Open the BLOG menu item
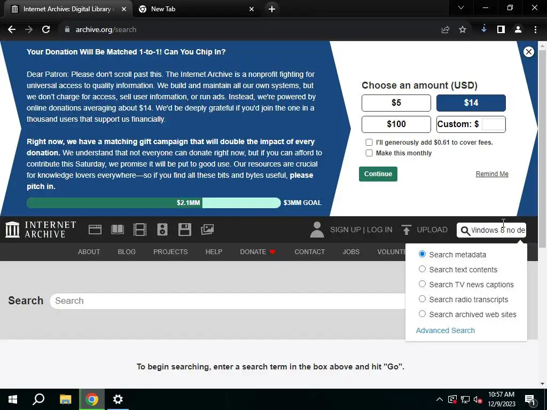 127,252
